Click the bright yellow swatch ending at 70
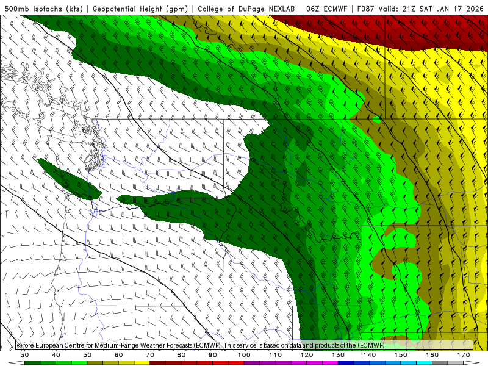 [x=142, y=363]
